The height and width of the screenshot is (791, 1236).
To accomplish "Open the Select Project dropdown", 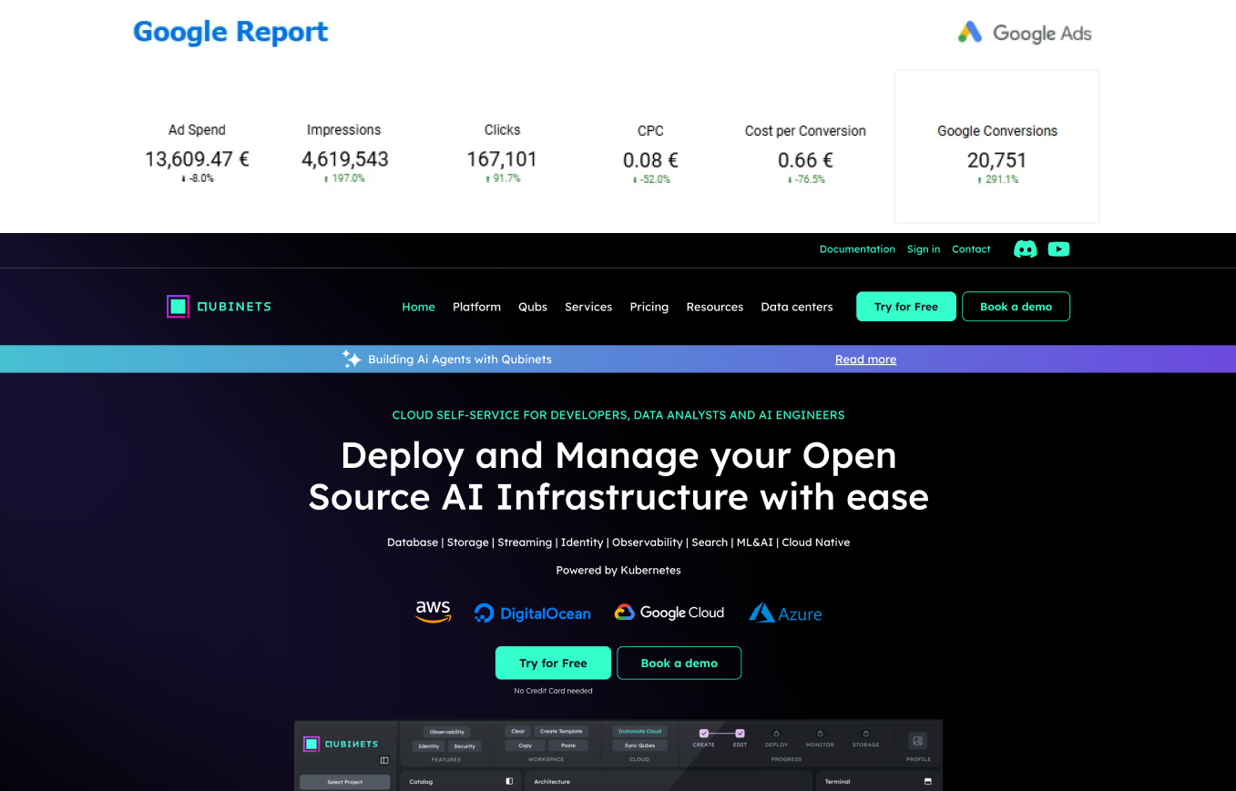I will pos(345,782).
